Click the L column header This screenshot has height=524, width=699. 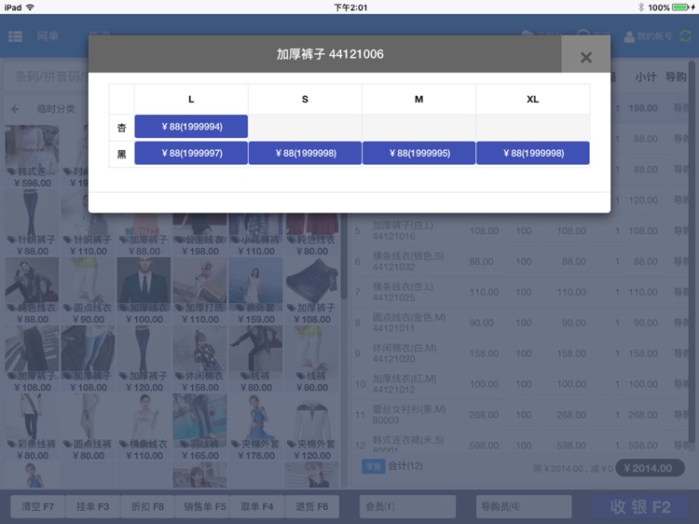click(191, 99)
